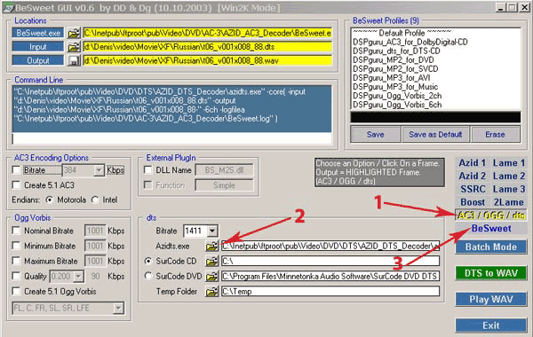
Task: Select Motorola endian radio button
Action: pos(50,200)
